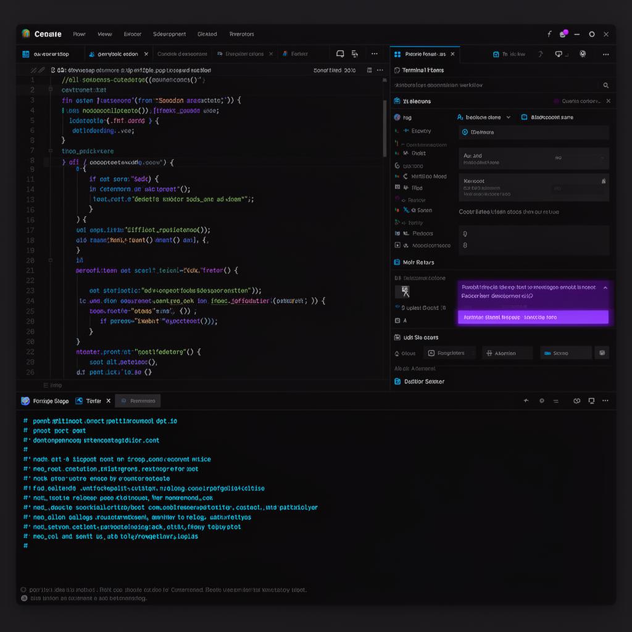Open the Au: and dropdown field
This screenshot has height=632, width=632.
click(534, 159)
